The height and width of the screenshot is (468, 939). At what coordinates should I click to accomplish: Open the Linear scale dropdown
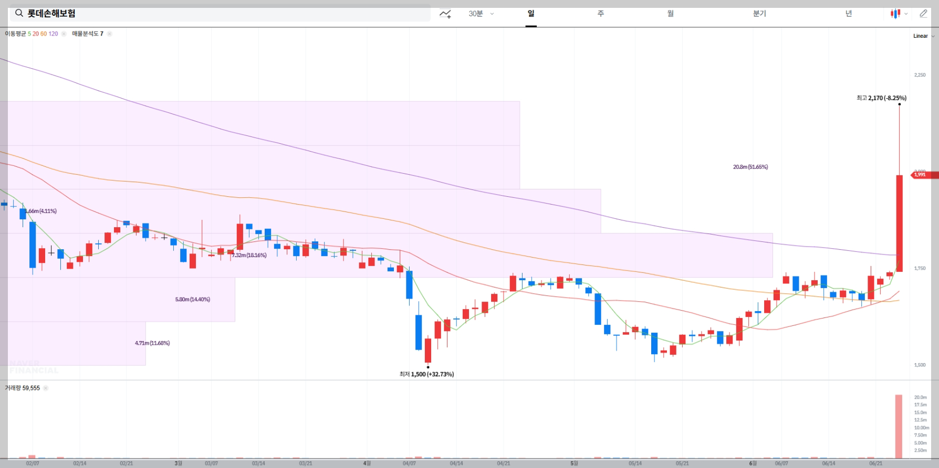pos(924,36)
